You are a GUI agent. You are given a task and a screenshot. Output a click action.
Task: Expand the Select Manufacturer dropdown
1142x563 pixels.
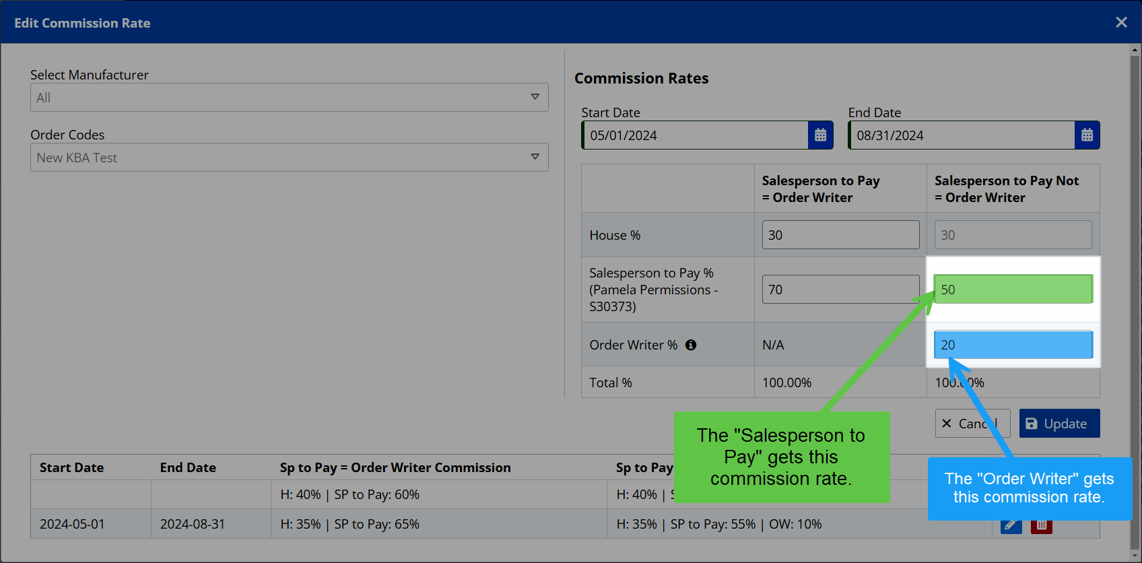point(289,98)
